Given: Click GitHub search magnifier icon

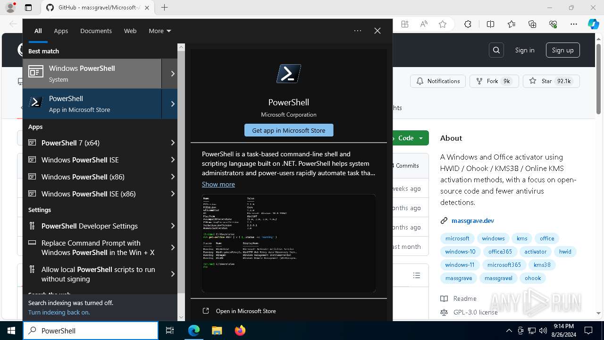Looking at the screenshot, I should point(496,50).
